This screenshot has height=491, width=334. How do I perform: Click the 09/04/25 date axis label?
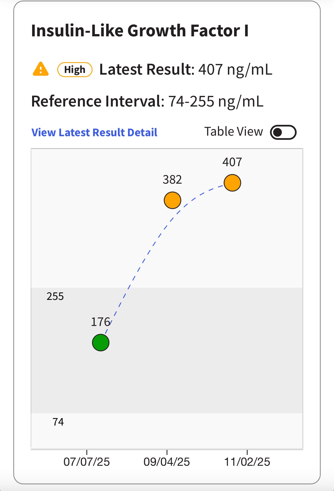[x=167, y=462]
